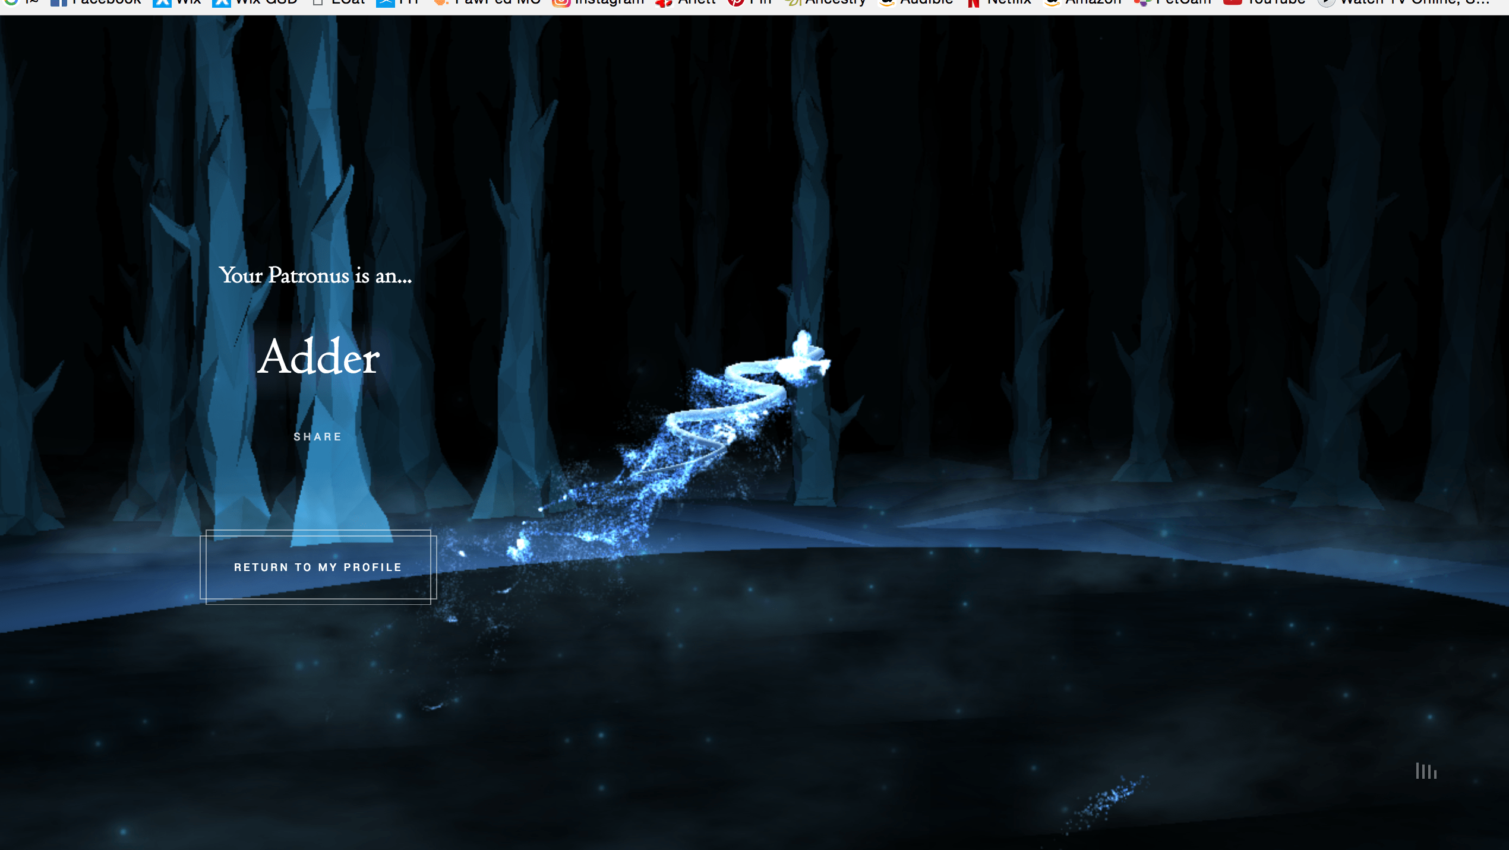Toggle the sound bars audio icon
Viewport: 1509px width, 850px height.
[1426, 771]
